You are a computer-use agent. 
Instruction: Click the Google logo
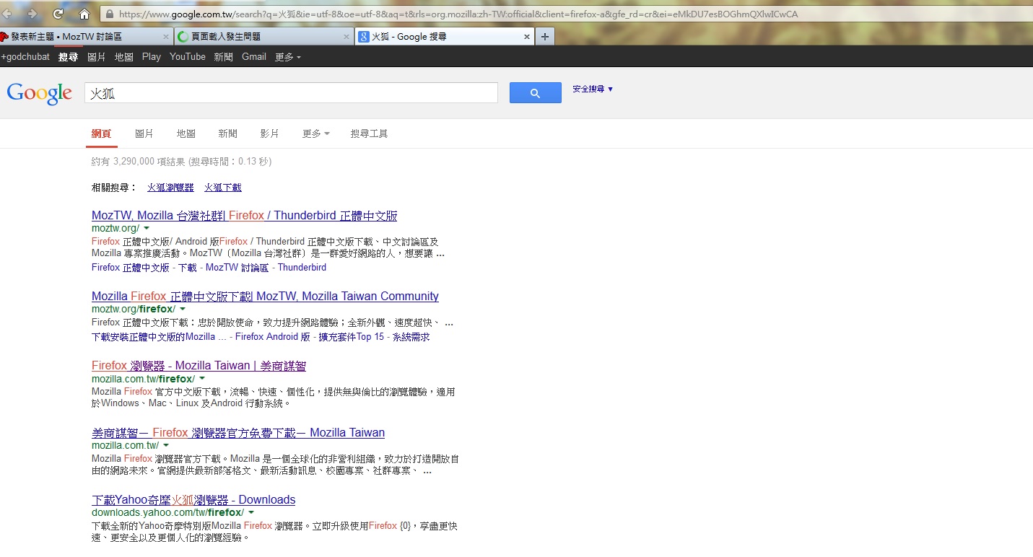pos(39,93)
